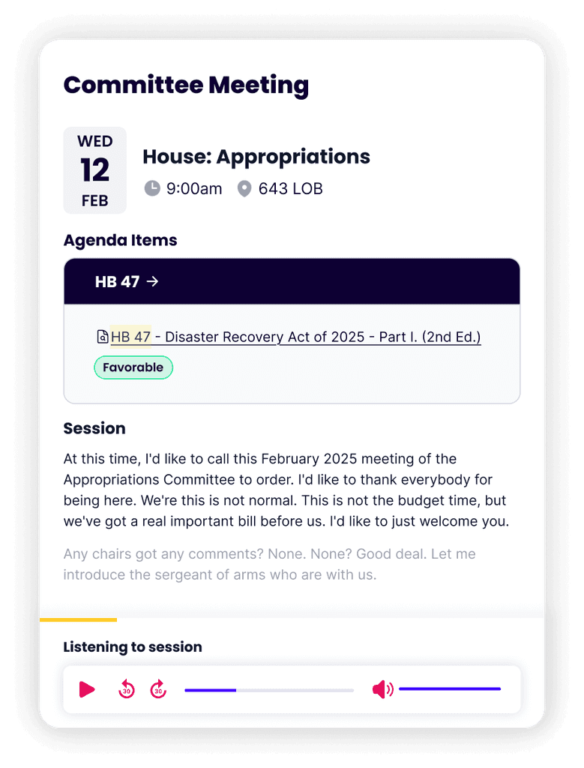584x768 pixels.
Task: Click the location pin beside 643 LOB
Action: click(x=244, y=188)
